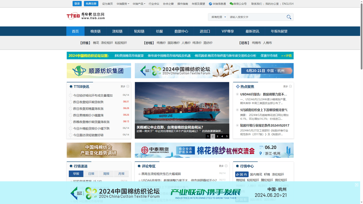The image size is (363, 204).
Task: Open 2024中国棉纺织论坛 top banner
Action: 214,71
